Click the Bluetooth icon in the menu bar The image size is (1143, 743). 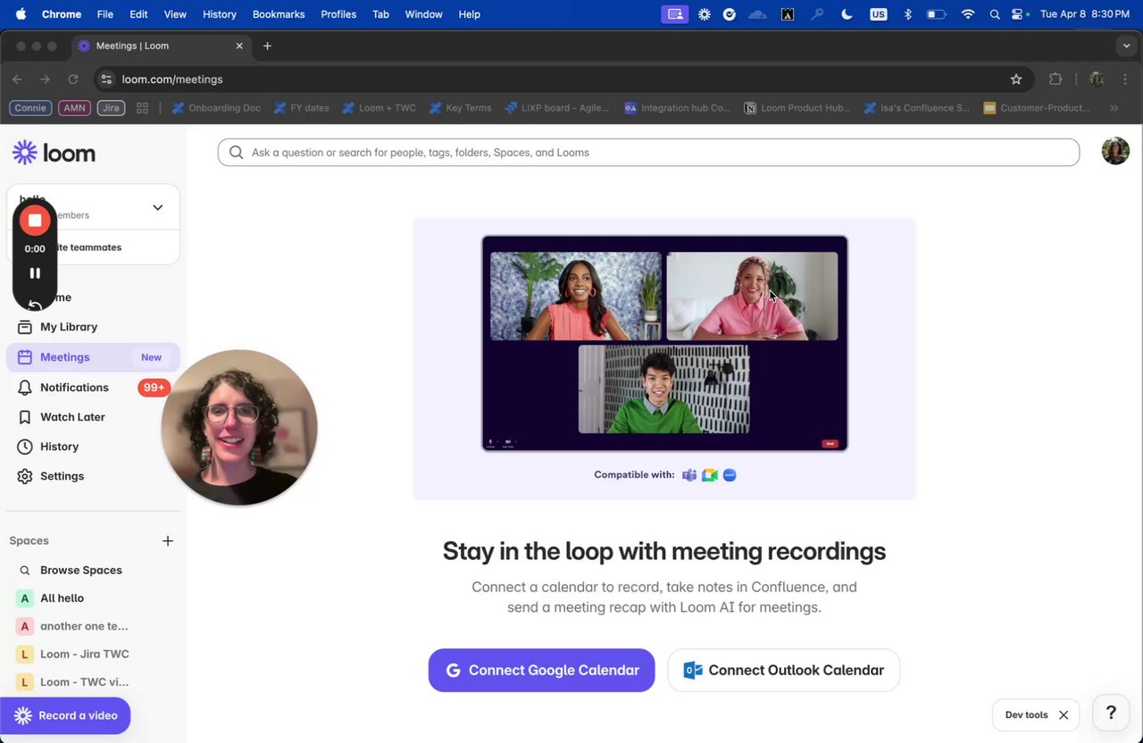(x=908, y=14)
